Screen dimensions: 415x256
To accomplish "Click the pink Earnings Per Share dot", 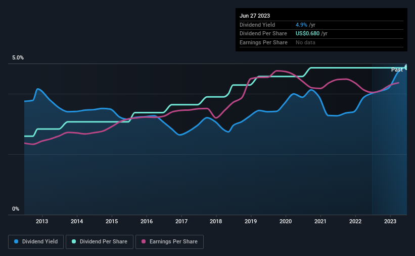I will 144,241.
